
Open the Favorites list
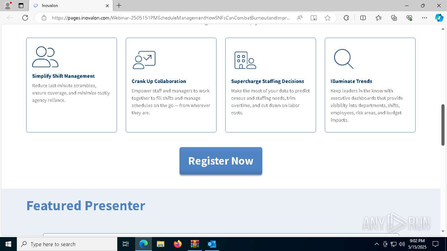point(379,18)
